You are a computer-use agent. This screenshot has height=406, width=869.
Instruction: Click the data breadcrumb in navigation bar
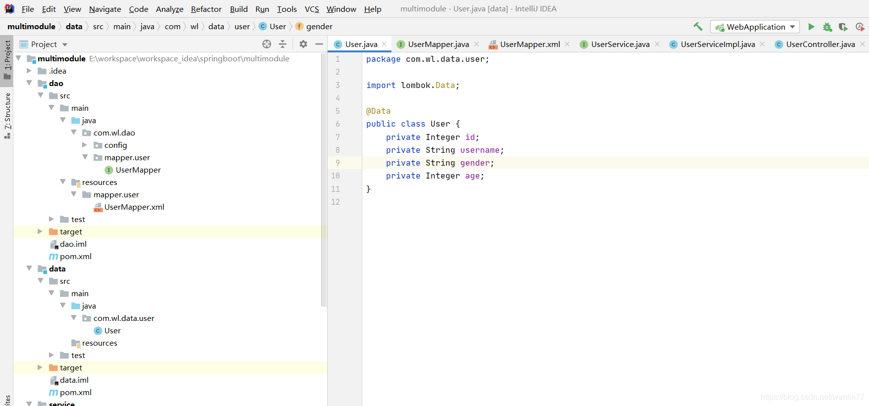[74, 26]
